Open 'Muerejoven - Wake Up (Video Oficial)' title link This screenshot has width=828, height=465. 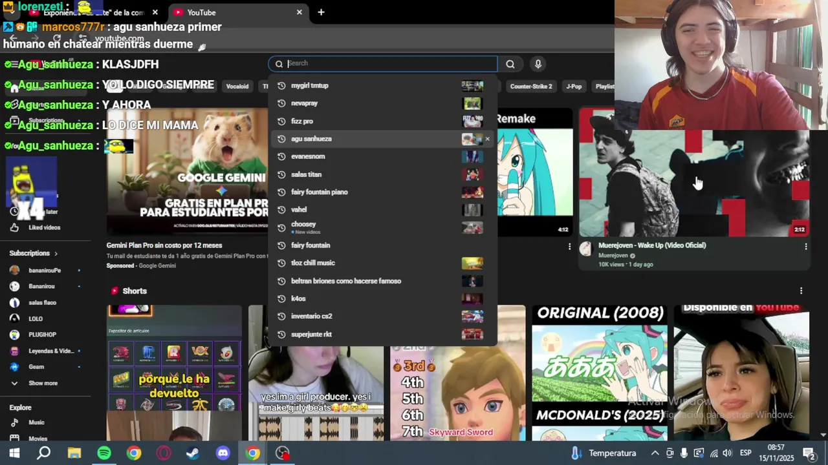tap(652, 245)
